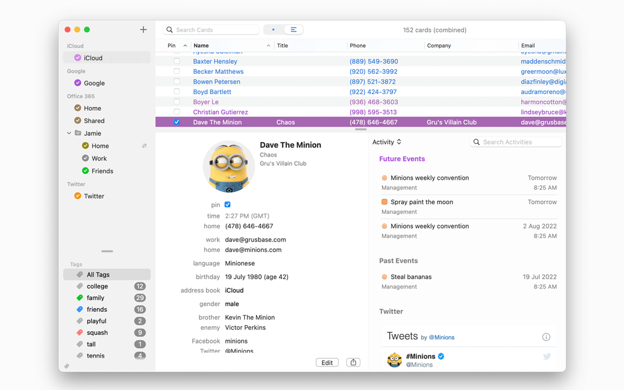Click the Title column header
The image size is (624, 390).
point(310,46)
